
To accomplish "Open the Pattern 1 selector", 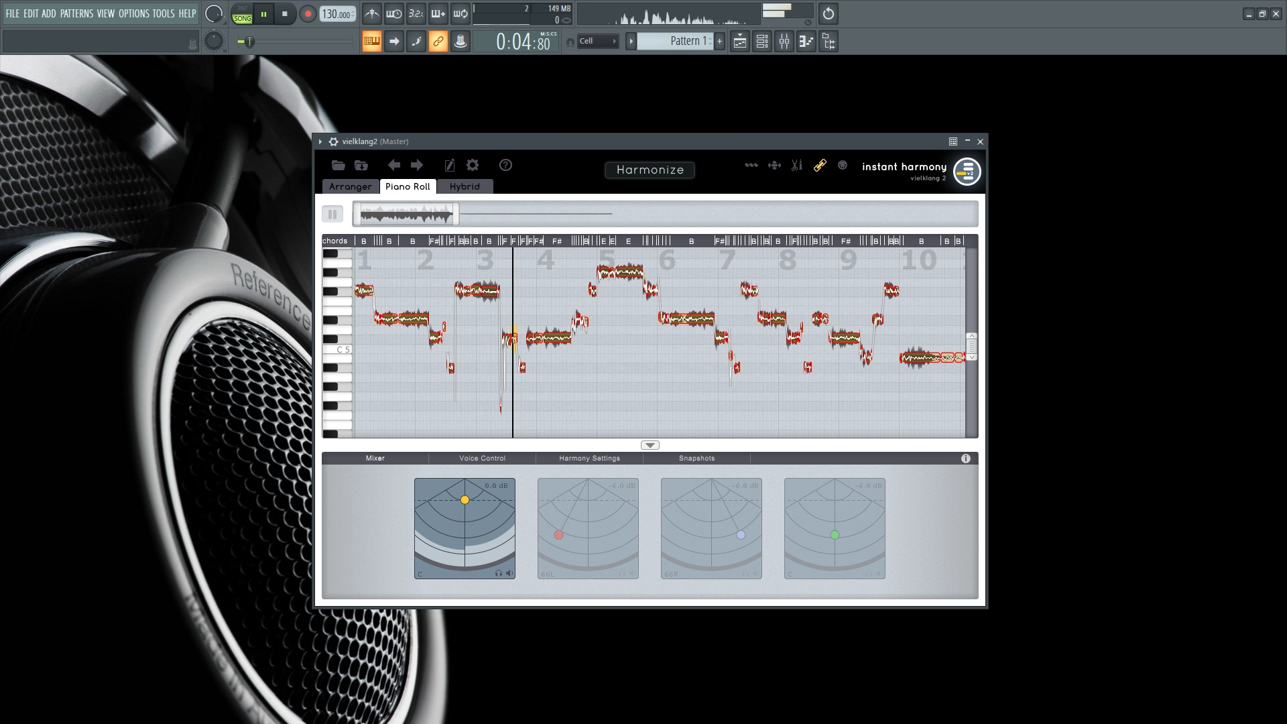I will [x=675, y=42].
